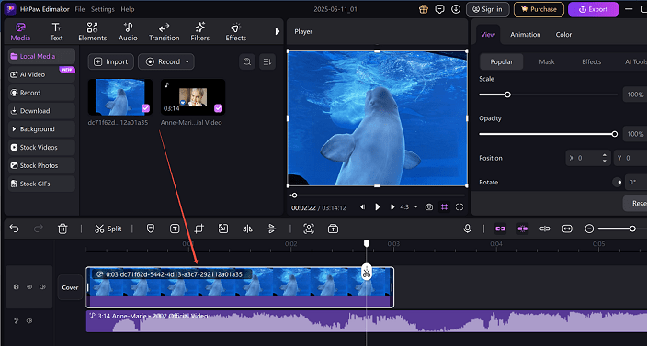Enter fullscreen preview
Screen dimensions: 647x346
click(x=460, y=207)
